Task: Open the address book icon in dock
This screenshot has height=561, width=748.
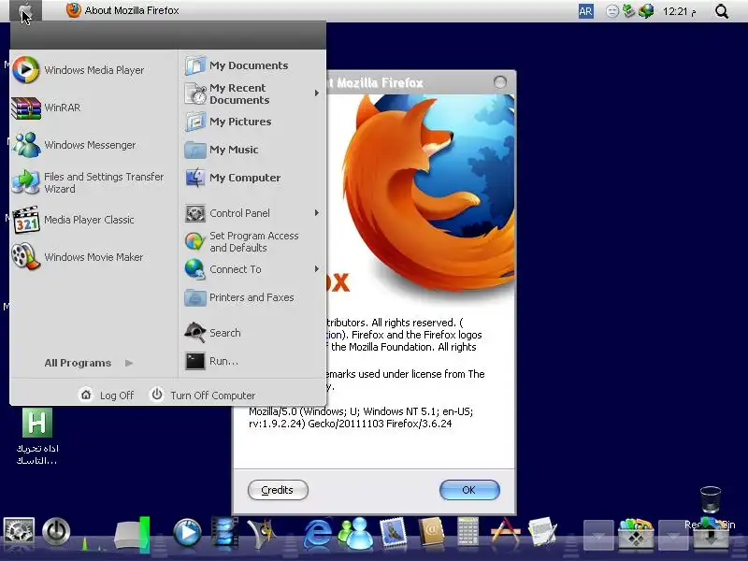Action: pos(431,532)
